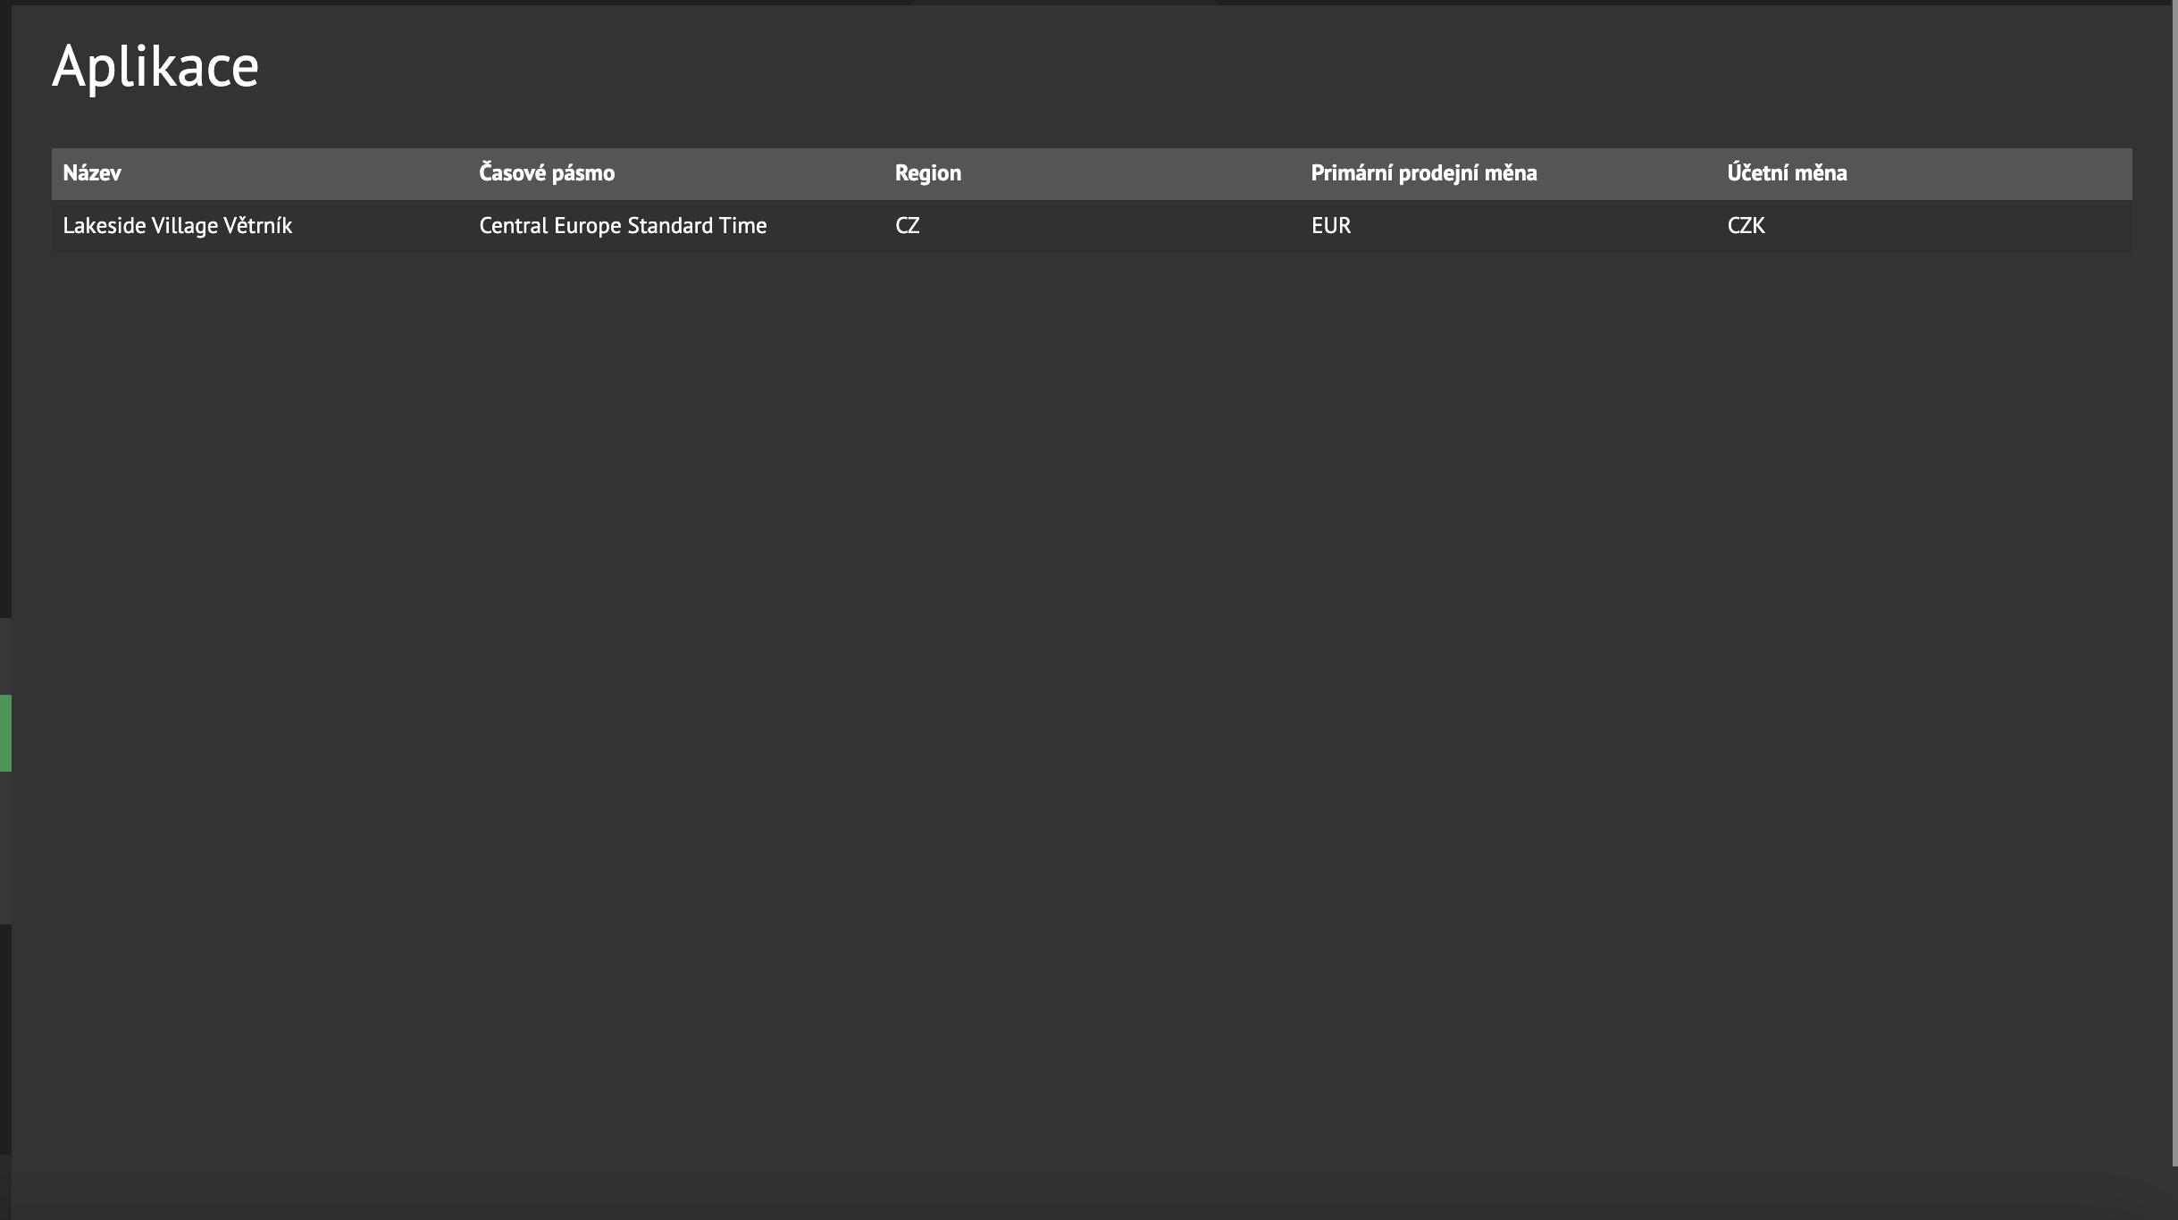Select the Účetní měna column header

tap(1786, 173)
